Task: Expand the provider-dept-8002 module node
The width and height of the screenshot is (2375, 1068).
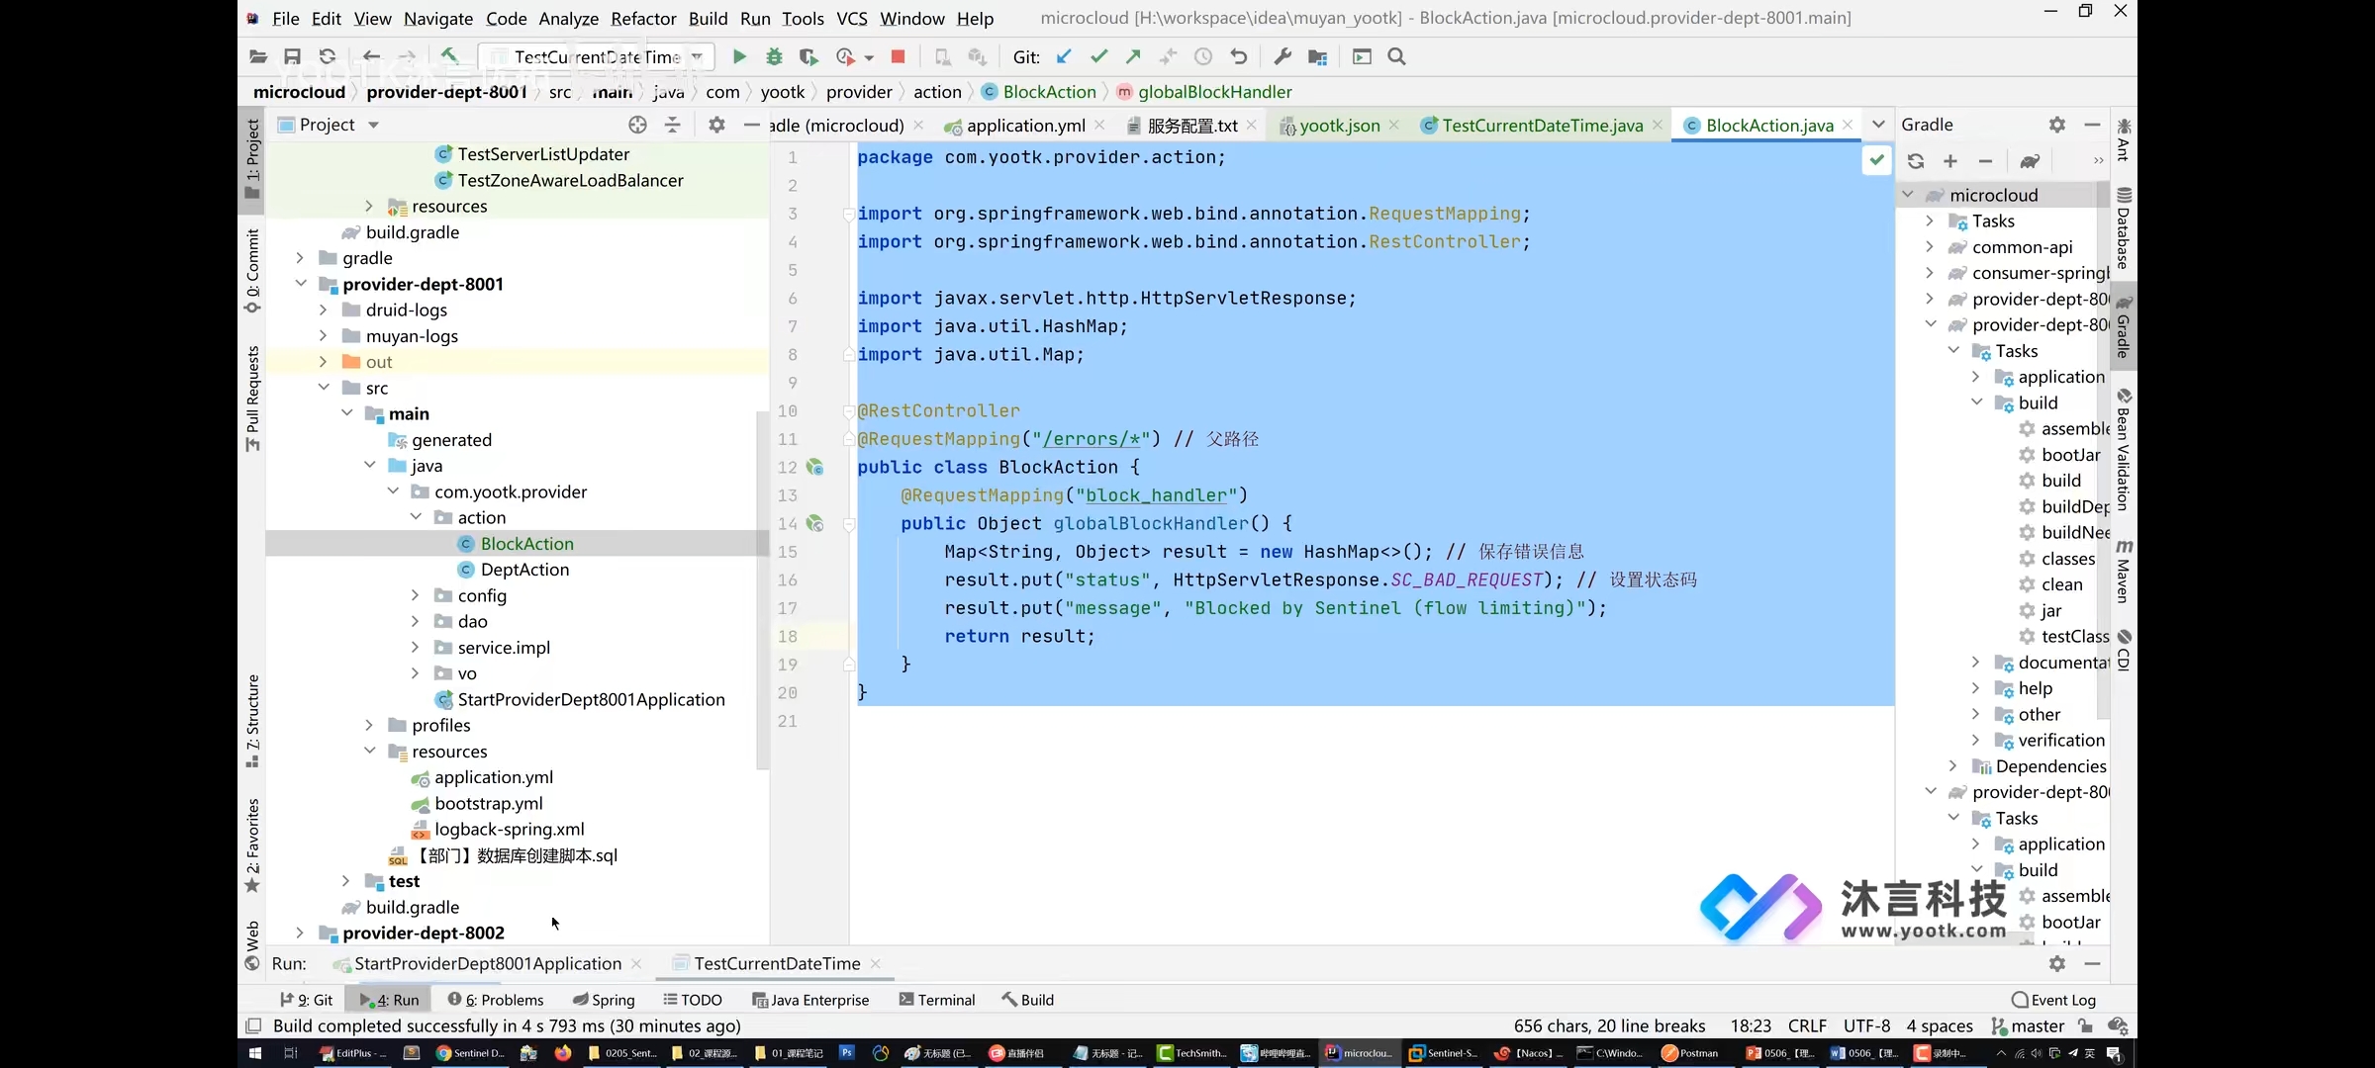Action: pos(300,933)
